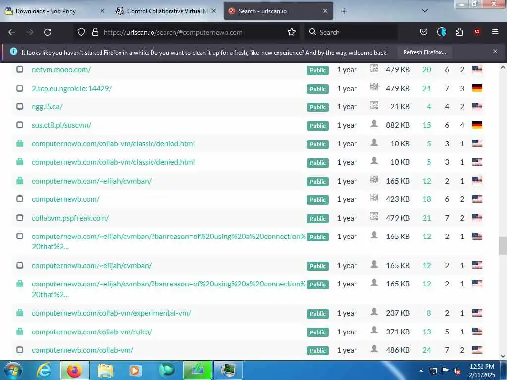Viewport: 507px width, 380px height.
Task: Open a new tab with the plus button
Action: [x=344, y=11]
